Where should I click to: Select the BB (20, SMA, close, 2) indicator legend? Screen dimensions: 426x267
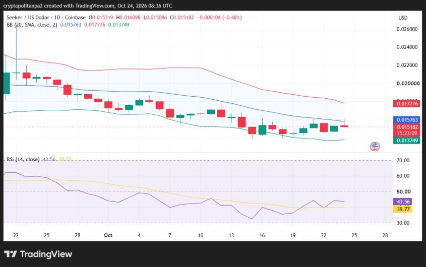tap(32, 25)
